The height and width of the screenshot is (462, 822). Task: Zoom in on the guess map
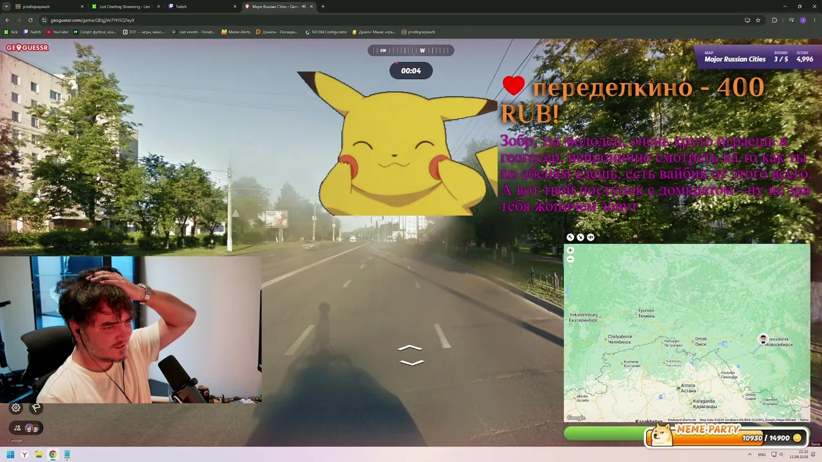[x=570, y=251]
